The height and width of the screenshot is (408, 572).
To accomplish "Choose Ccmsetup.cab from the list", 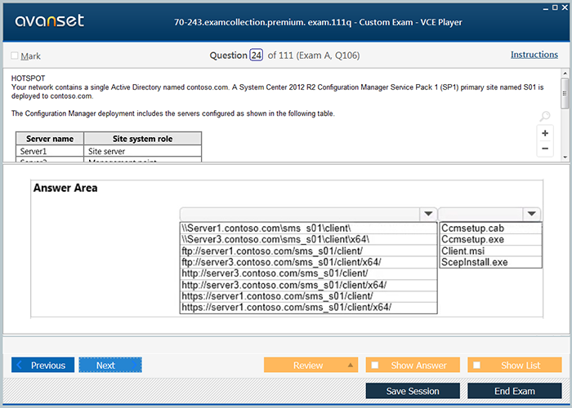I will click(x=490, y=228).
